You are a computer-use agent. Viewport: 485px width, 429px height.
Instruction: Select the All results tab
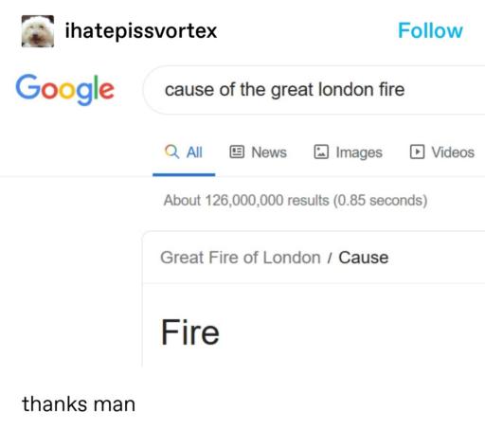184,152
